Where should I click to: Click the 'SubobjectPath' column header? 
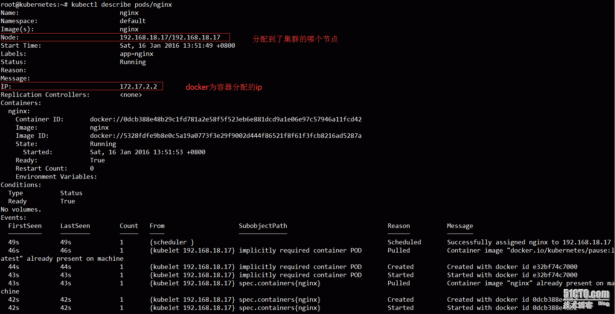[263, 226]
